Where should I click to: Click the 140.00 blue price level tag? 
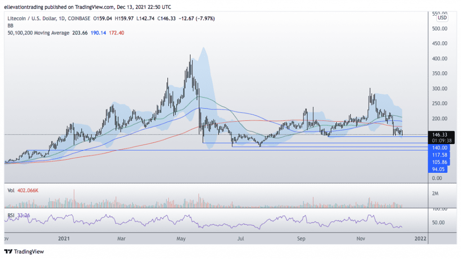coord(439,148)
